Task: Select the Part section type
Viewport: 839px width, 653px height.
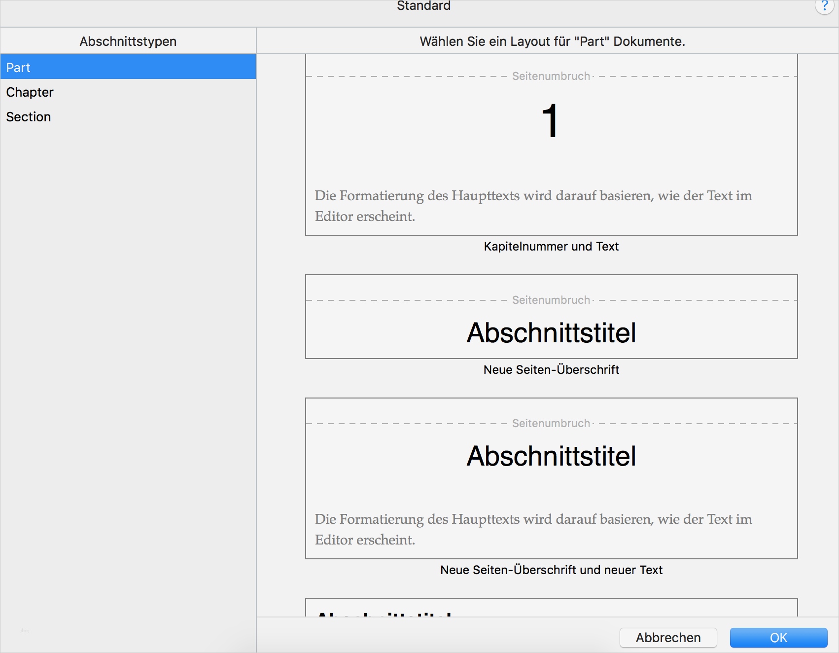Action: tap(128, 67)
